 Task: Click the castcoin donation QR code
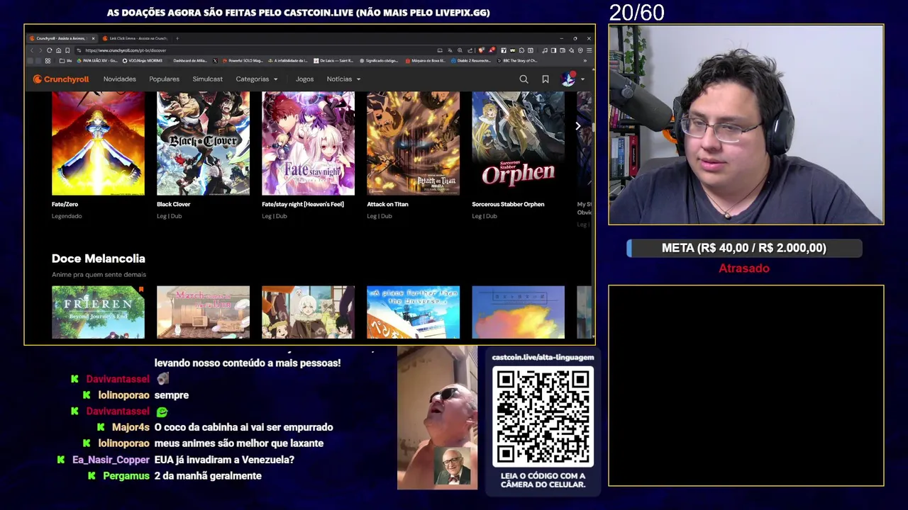click(x=543, y=416)
